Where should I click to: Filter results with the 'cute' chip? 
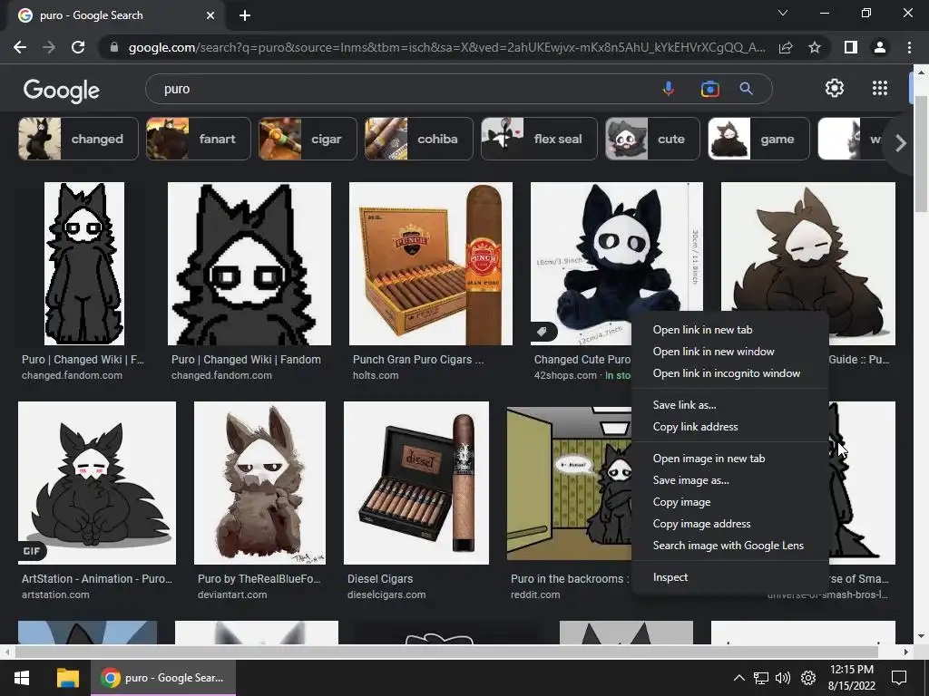pos(652,139)
